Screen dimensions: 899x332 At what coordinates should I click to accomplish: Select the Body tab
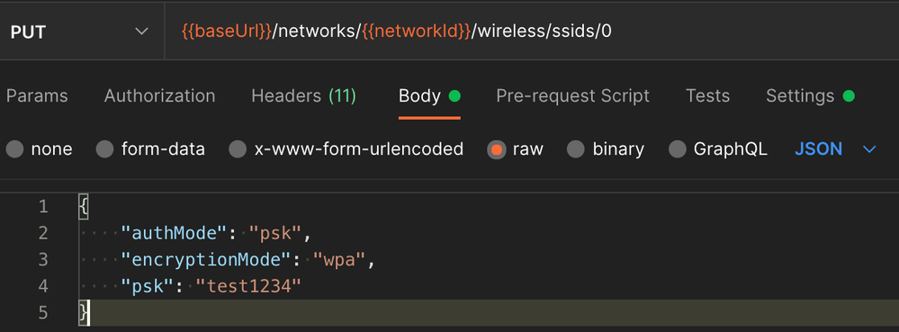point(429,95)
